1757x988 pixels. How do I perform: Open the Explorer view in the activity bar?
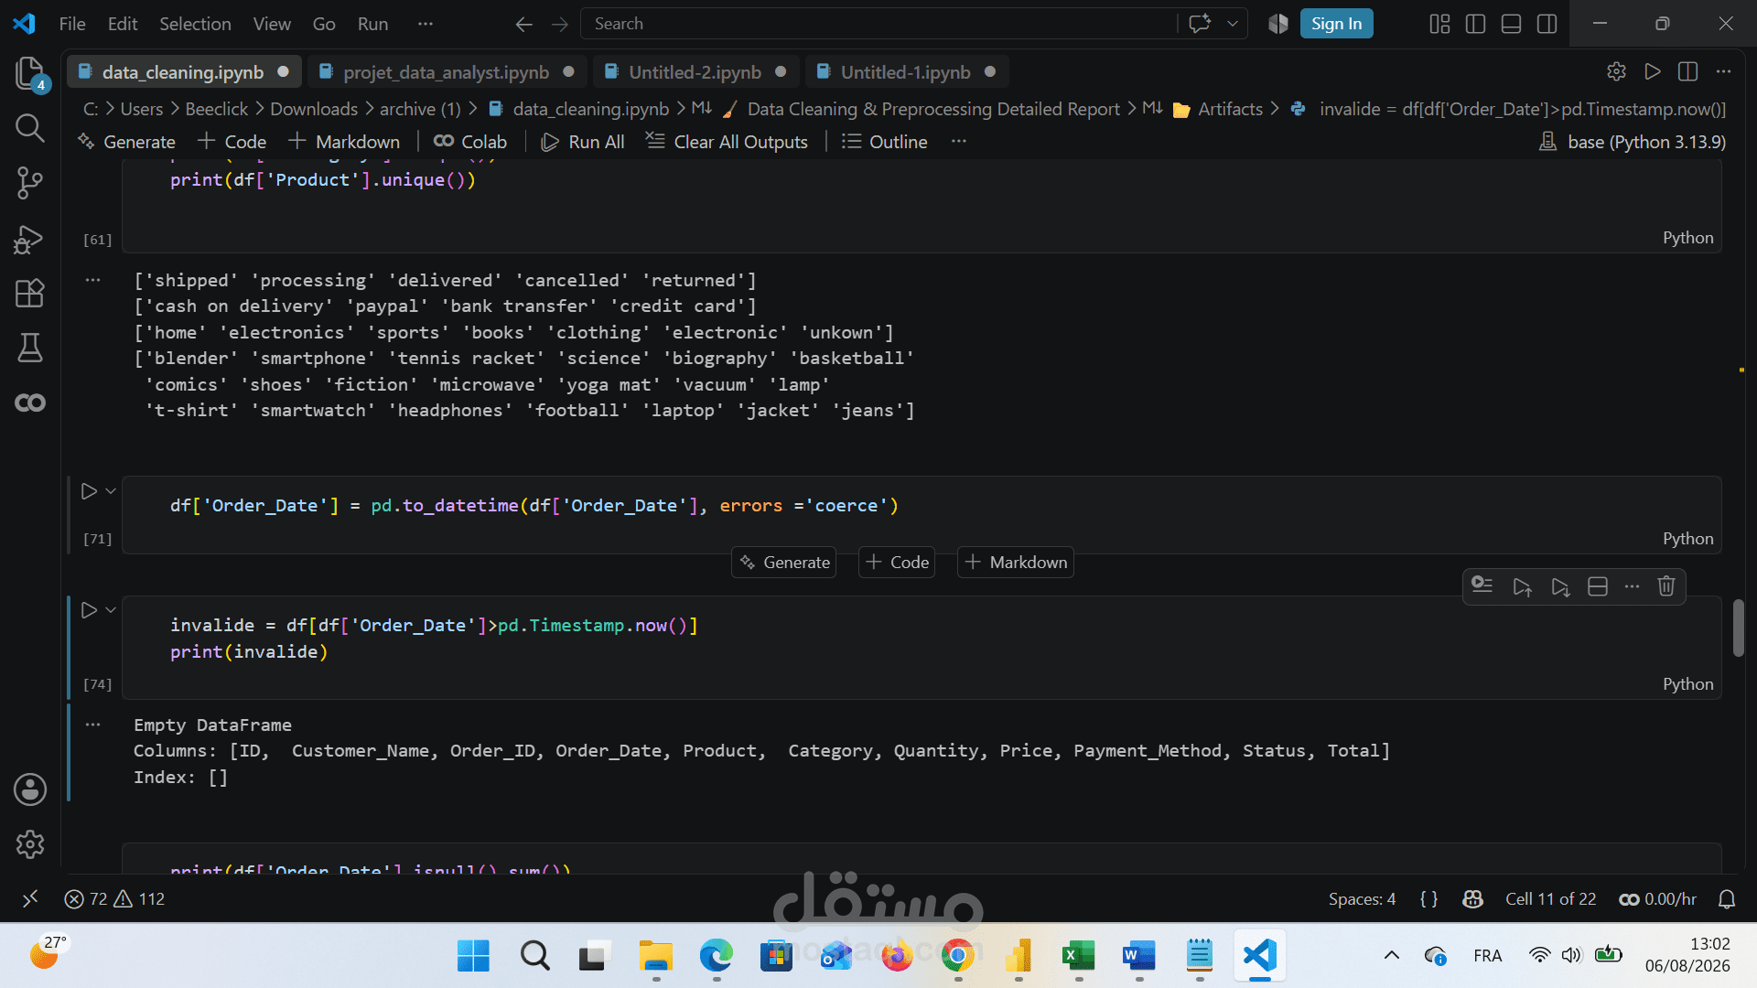tap(30, 73)
